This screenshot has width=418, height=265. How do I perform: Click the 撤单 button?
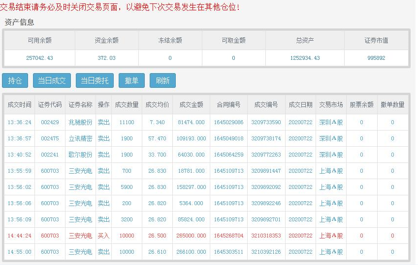[x=131, y=80]
